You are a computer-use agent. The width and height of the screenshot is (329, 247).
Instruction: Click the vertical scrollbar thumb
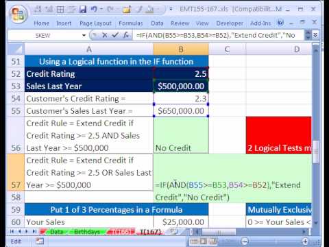click(x=316, y=152)
